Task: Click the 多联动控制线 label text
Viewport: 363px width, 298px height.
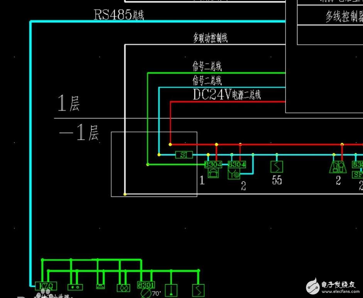Action: coord(210,38)
